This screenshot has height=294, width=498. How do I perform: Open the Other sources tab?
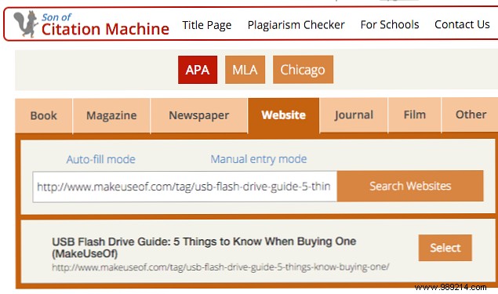point(471,115)
